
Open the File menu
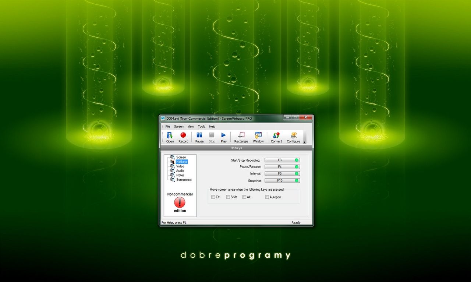point(168,126)
